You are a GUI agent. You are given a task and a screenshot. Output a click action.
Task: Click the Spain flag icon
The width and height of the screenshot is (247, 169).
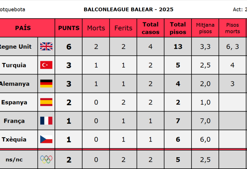[46, 102]
